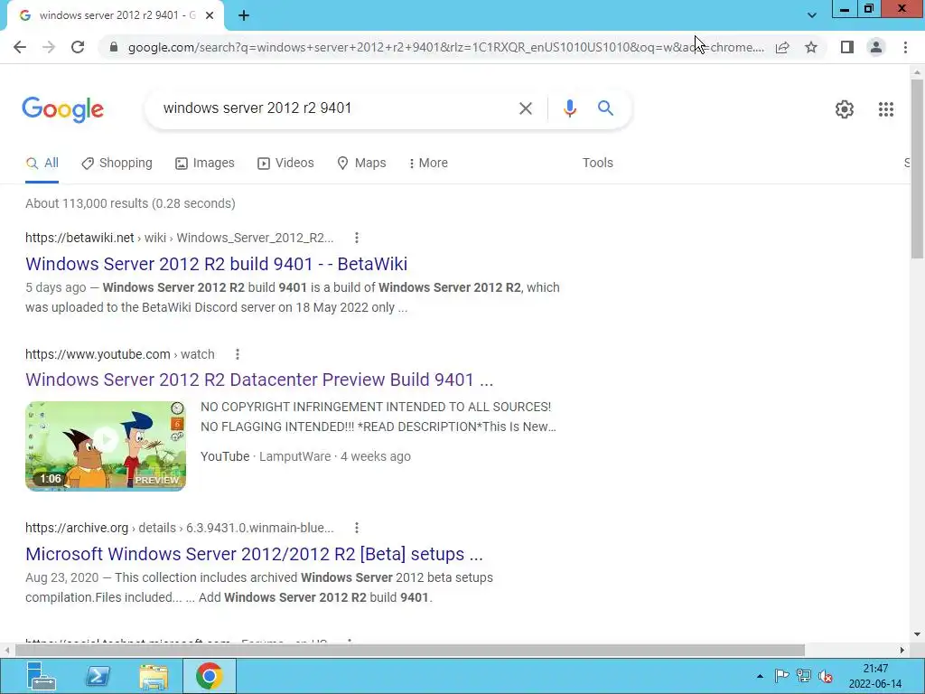Open the Google apps grid
Image resolution: width=925 pixels, height=694 pixels.
pos(885,109)
